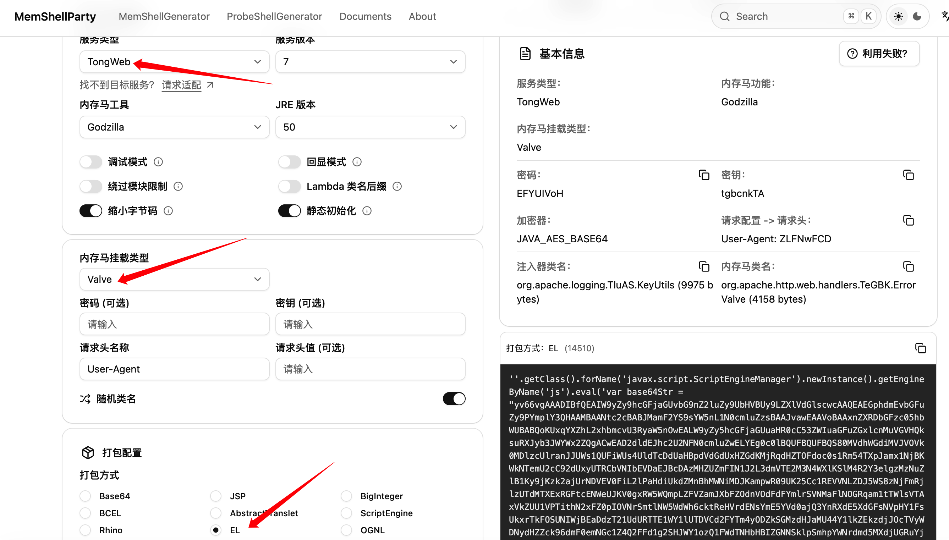Disable the 随机类名 toggle
This screenshot has height=540, width=949.
pos(454,399)
